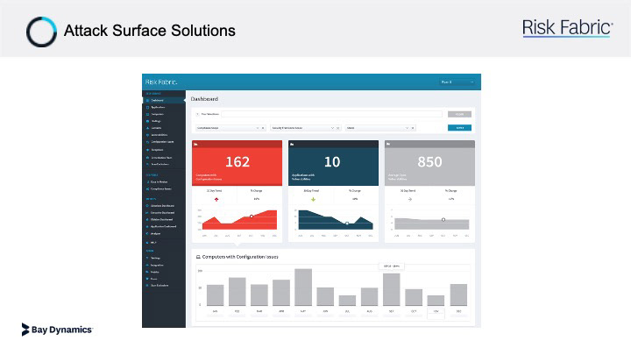Click the large Risk Fabric logo on the slide
This screenshot has width=631, height=355.
point(567,28)
